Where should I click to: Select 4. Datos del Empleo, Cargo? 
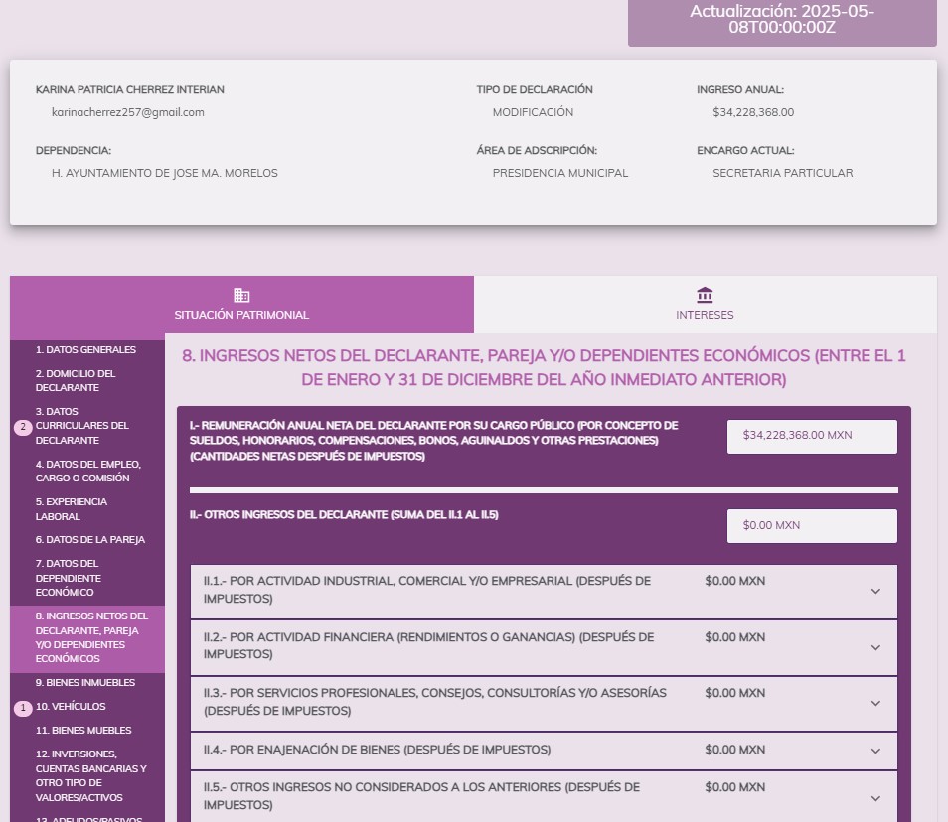point(87,472)
